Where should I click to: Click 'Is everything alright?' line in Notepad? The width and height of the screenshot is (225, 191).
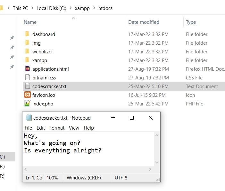click(63, 150)
